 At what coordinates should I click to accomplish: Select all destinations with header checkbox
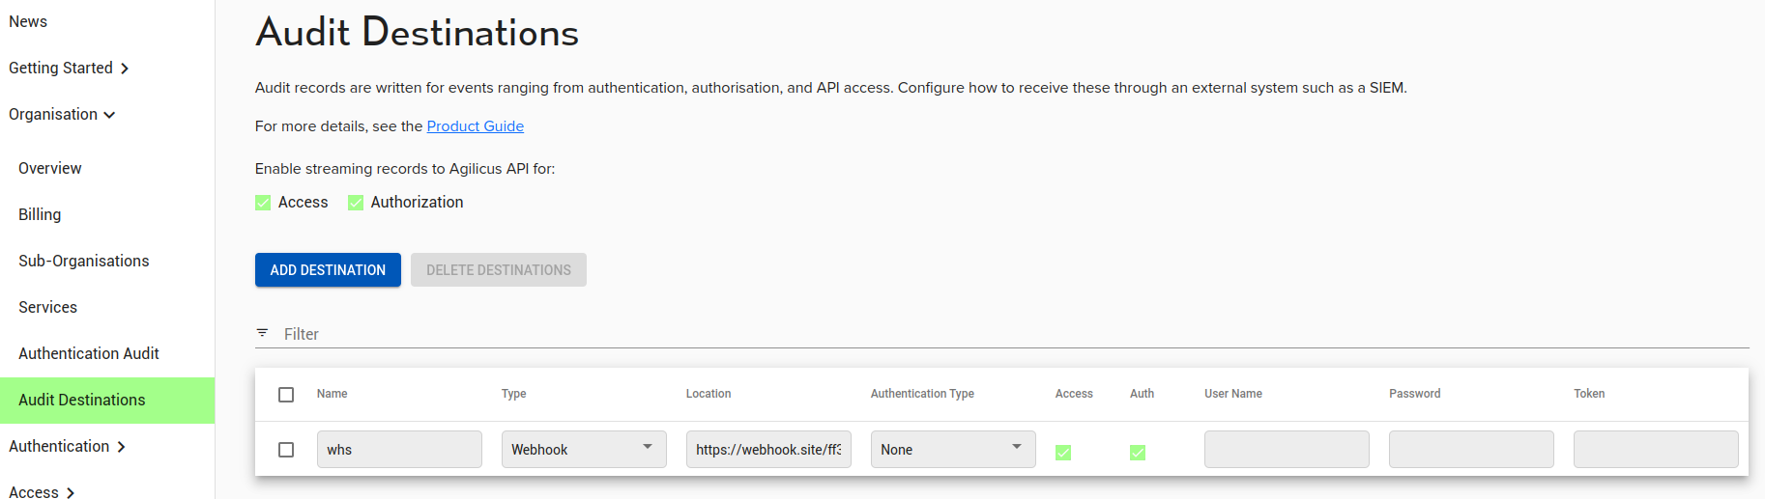coord(286,395)
